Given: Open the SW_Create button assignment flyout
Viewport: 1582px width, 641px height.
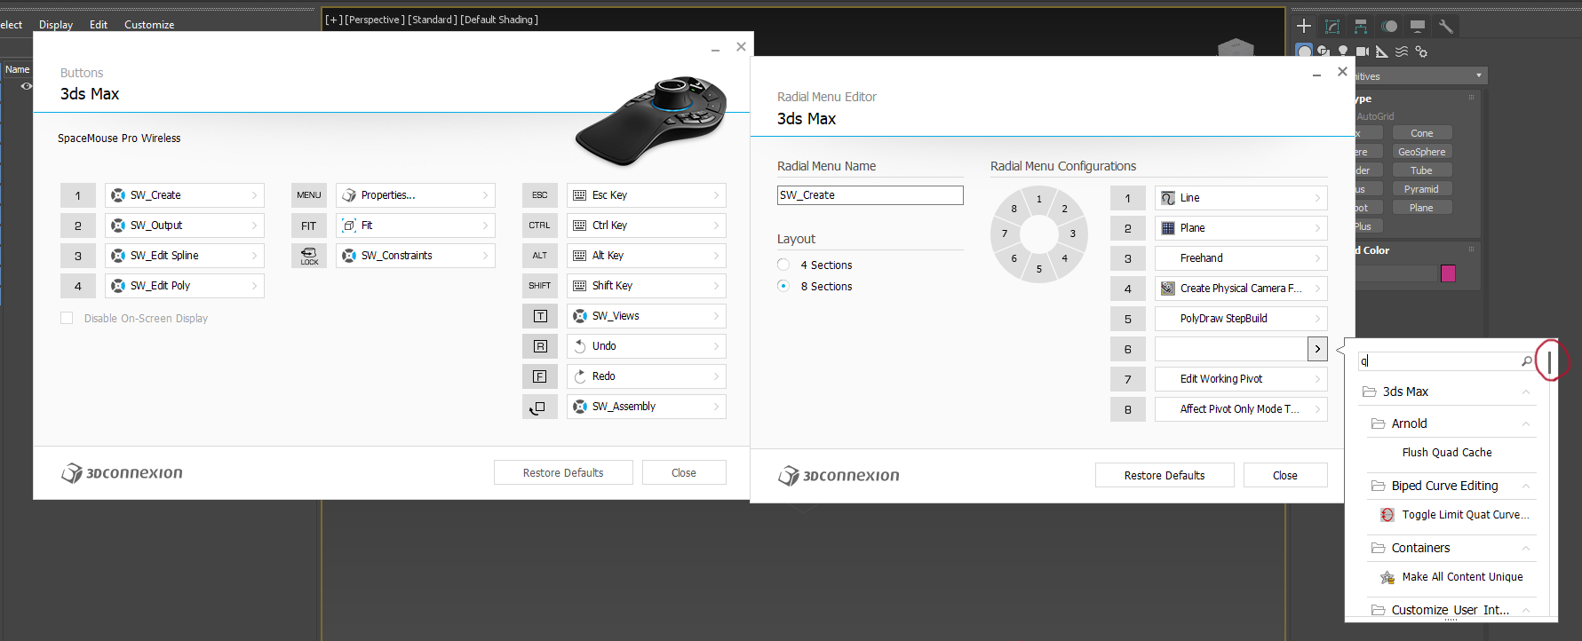Looking at the screenshot, I should tap(254, 195).
